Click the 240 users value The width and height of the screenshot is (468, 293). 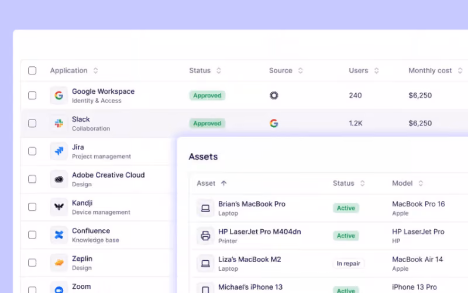point(355,96)
